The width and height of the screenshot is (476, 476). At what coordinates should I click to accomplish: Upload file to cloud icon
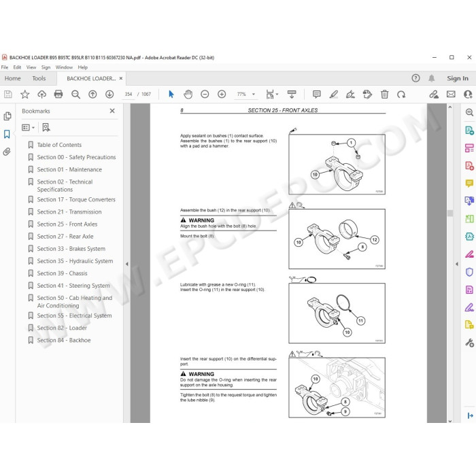pos(41,95)
